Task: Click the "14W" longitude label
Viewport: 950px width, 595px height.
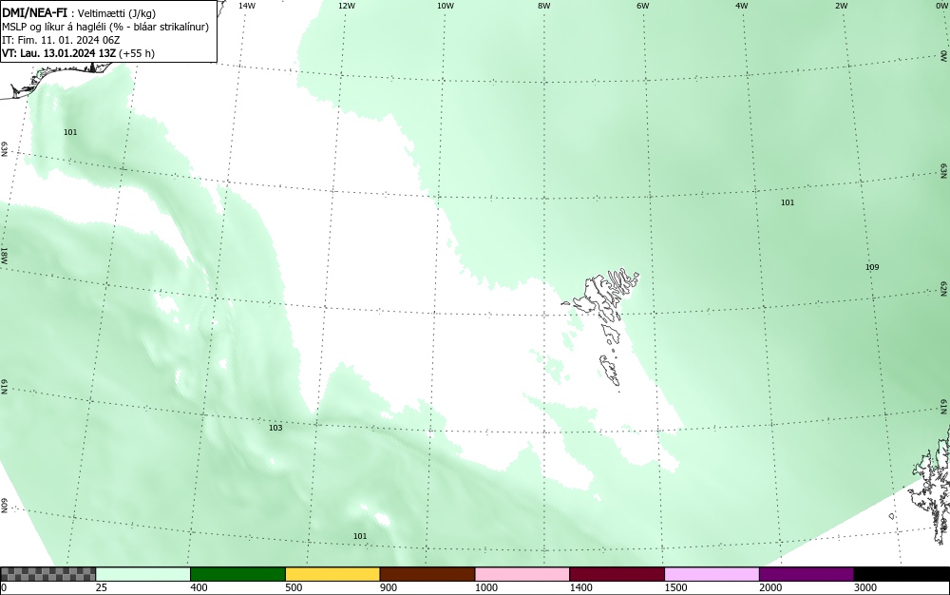Action: pyautogui.click(x=247, y=6)
